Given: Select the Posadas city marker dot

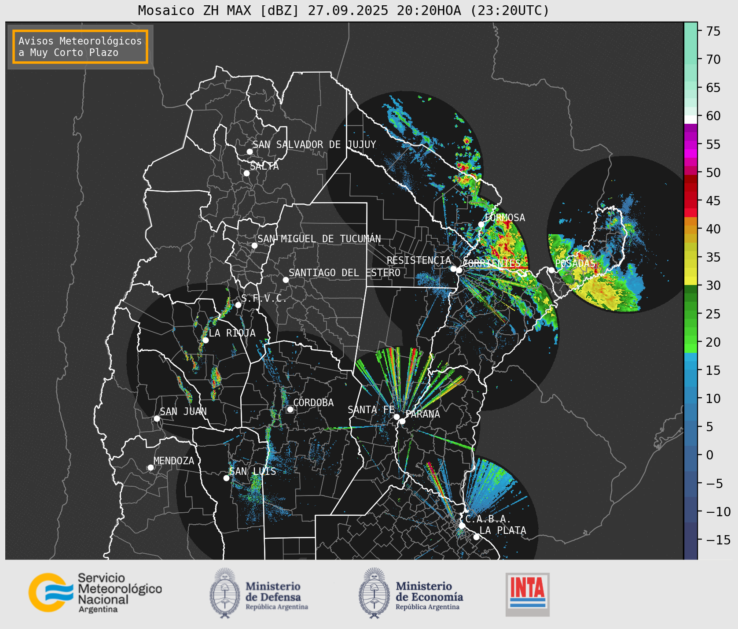Looking at the screenshot, I should [551, 270].
